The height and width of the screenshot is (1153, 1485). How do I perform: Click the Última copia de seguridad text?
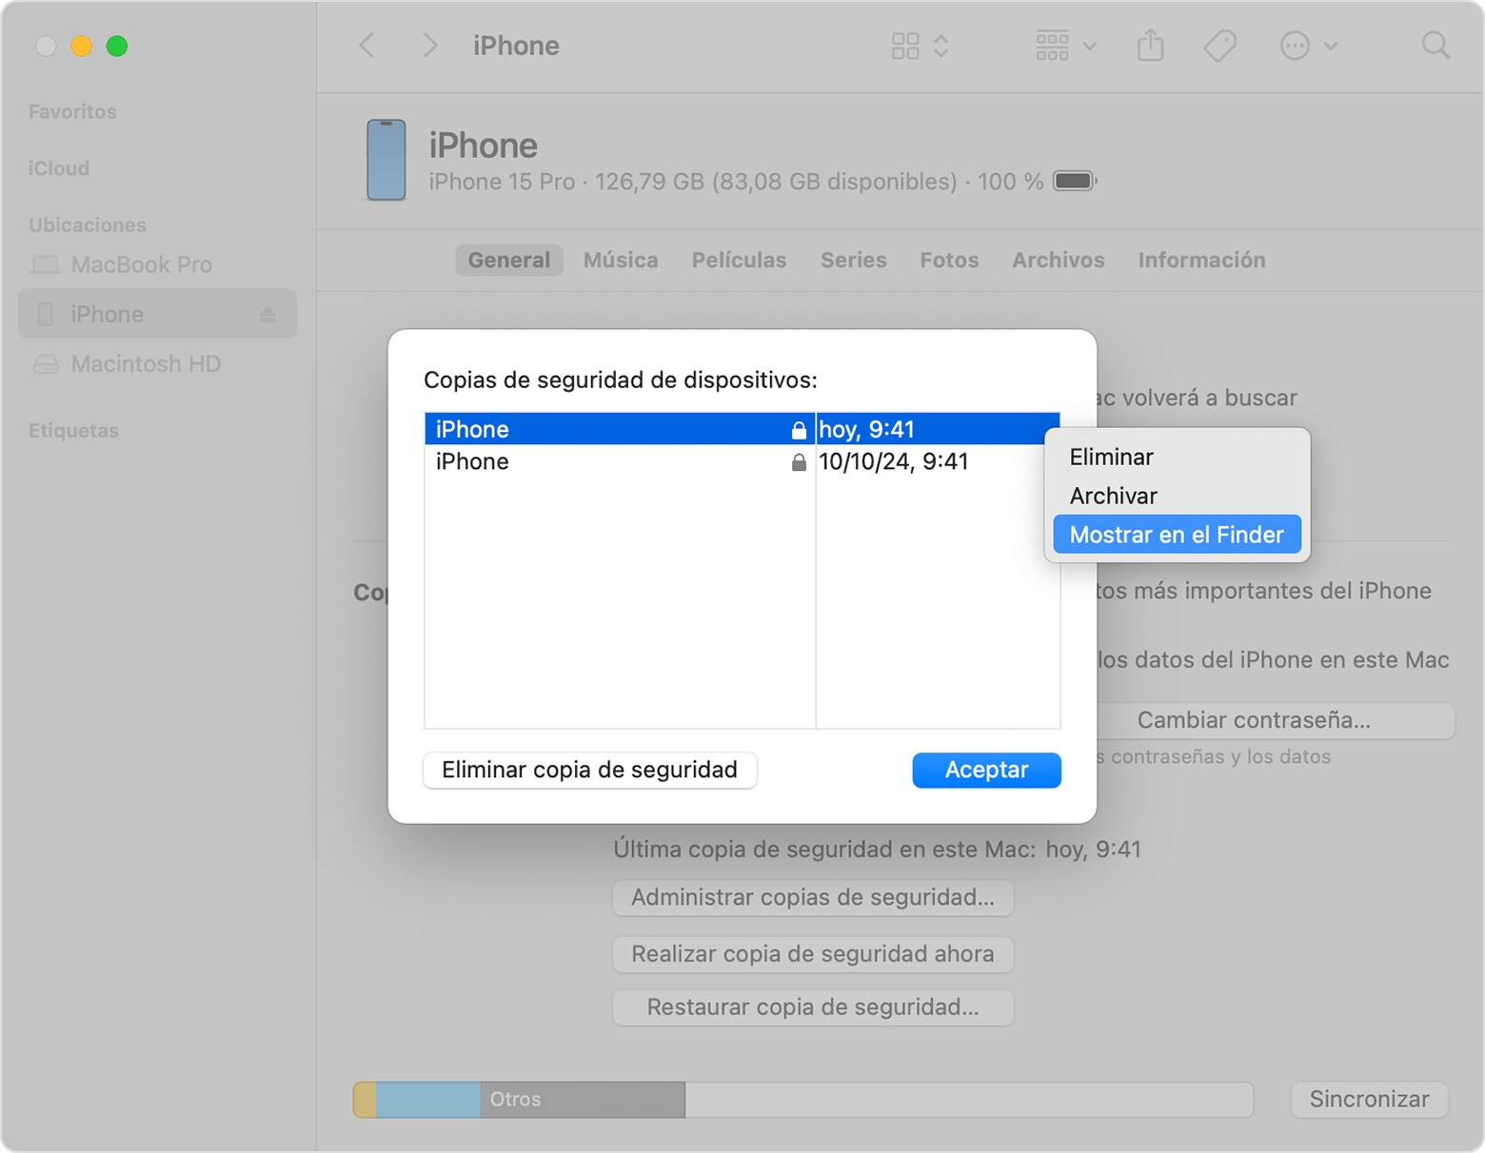click(877, 849)
